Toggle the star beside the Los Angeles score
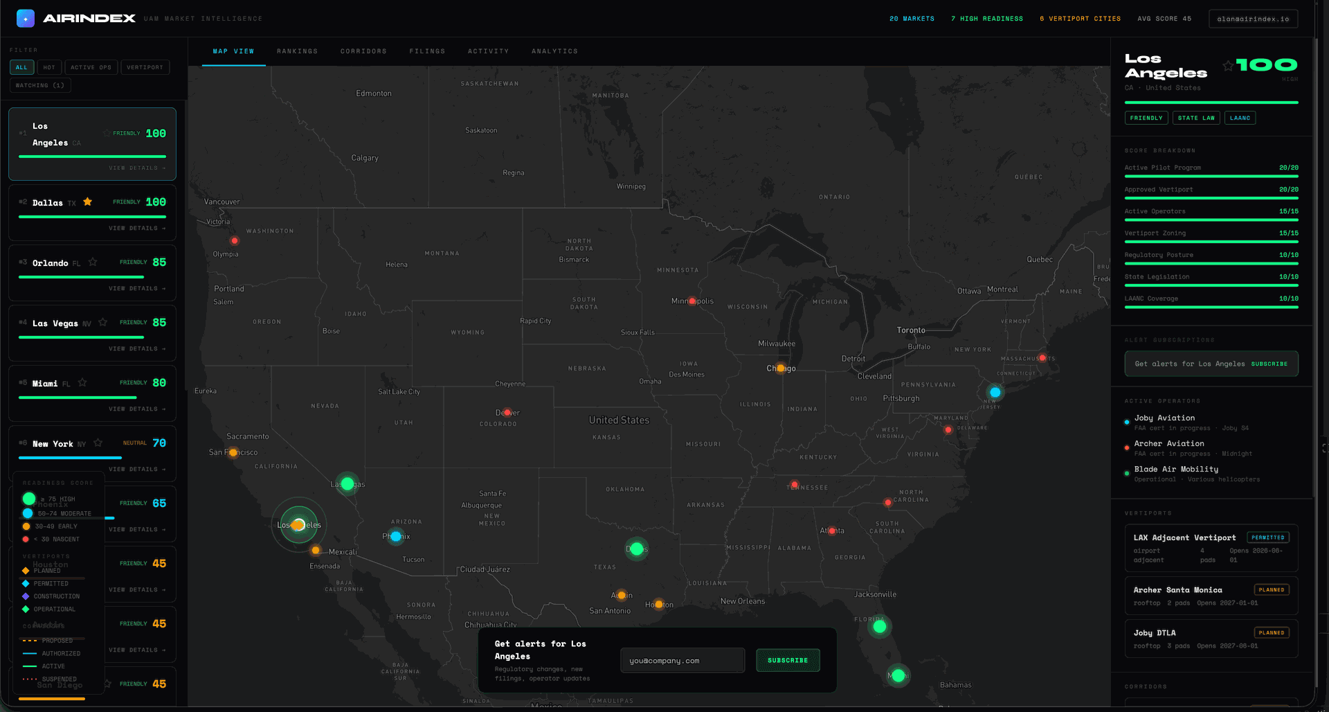 pyautogui.click(x=1229, y=66)
